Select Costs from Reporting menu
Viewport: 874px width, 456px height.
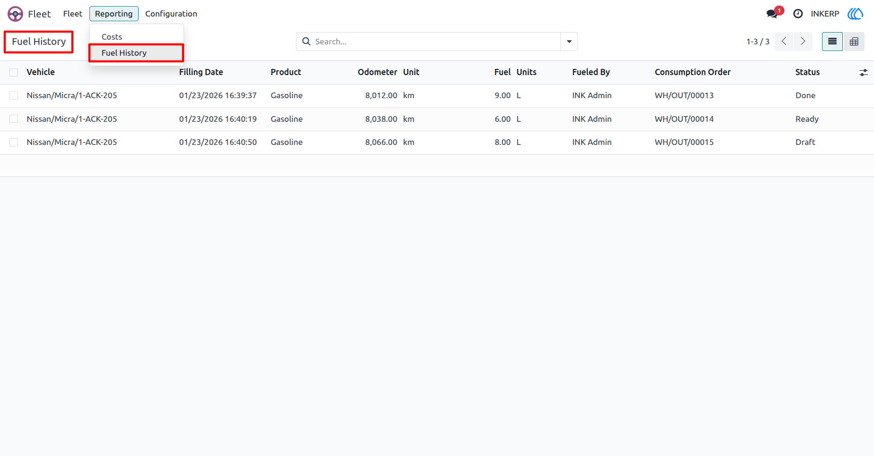112,37
